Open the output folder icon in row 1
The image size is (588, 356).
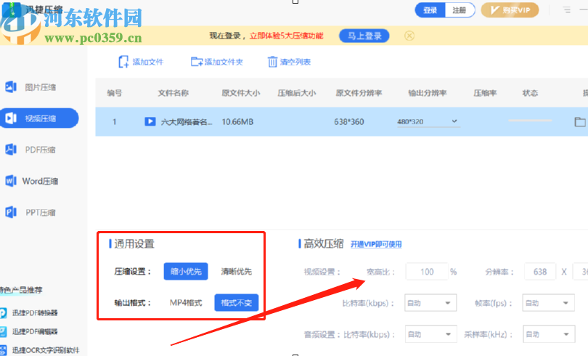[580, 121]
